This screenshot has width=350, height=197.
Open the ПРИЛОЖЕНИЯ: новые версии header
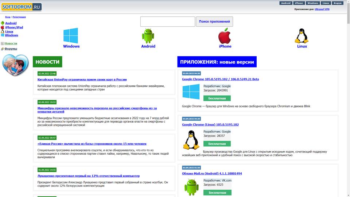click(217, 62)
